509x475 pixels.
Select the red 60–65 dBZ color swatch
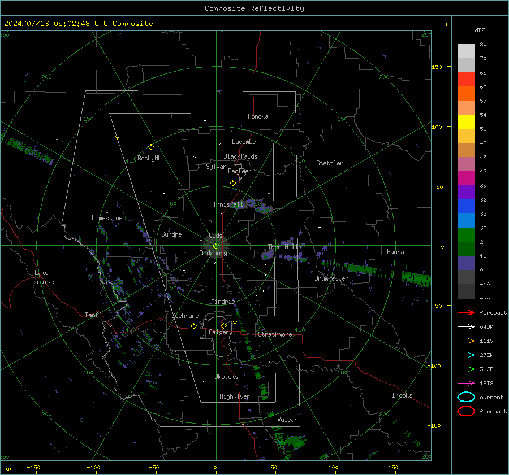[x=466, y=79]
